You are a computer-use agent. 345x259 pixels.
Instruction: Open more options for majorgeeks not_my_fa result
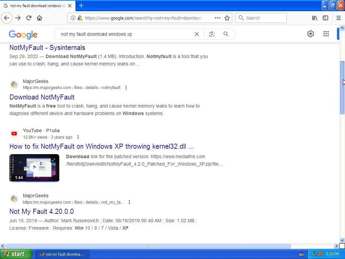point(129,202)
